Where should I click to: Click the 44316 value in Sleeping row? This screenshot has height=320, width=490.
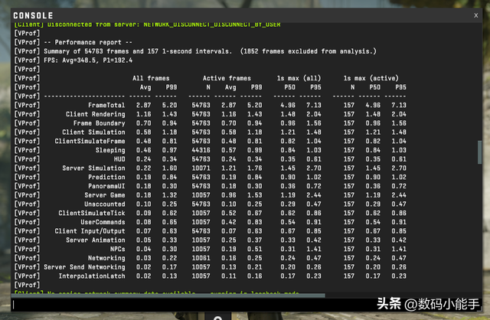[201, 150]
